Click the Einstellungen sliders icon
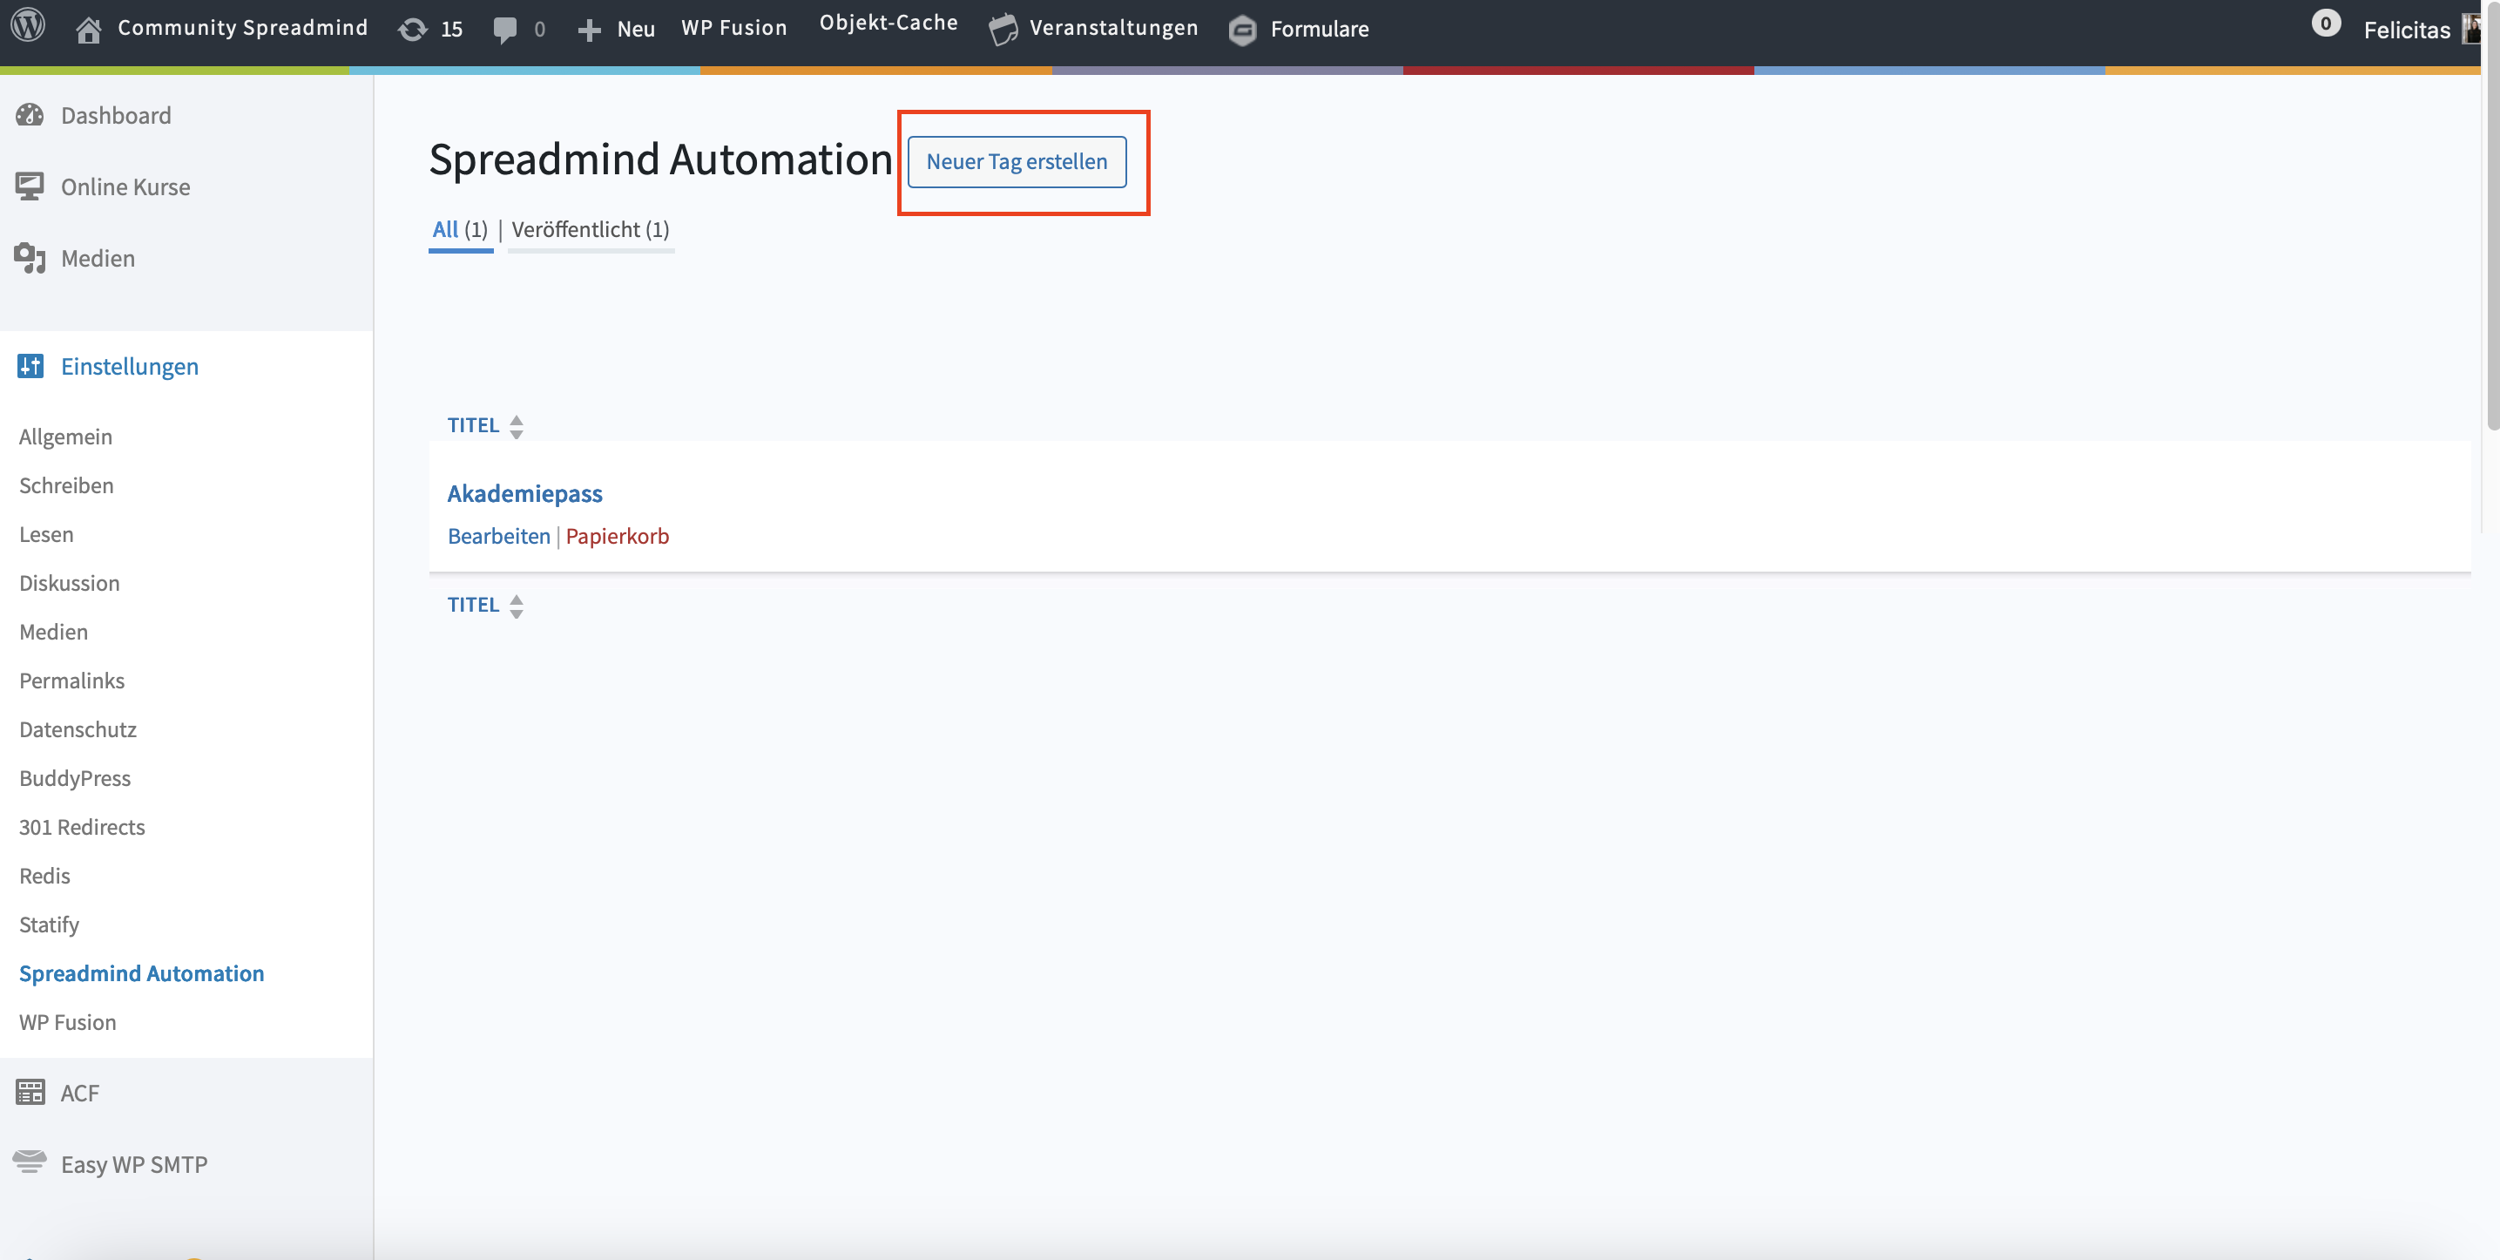Viewport: 2500px width, 1260px height. click(x=30, y=366)
